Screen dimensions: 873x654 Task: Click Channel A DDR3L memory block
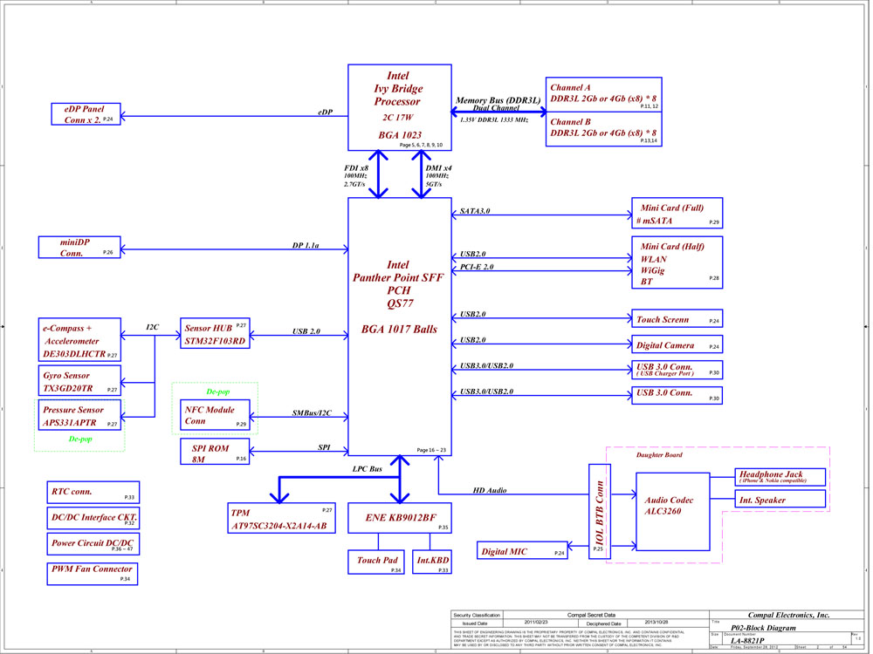(605, 94)
